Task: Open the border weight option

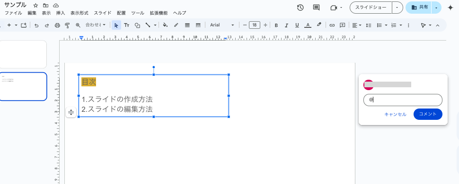Action: 187,25
